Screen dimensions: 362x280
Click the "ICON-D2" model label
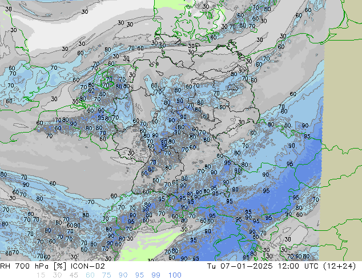[x=88, y=266]
